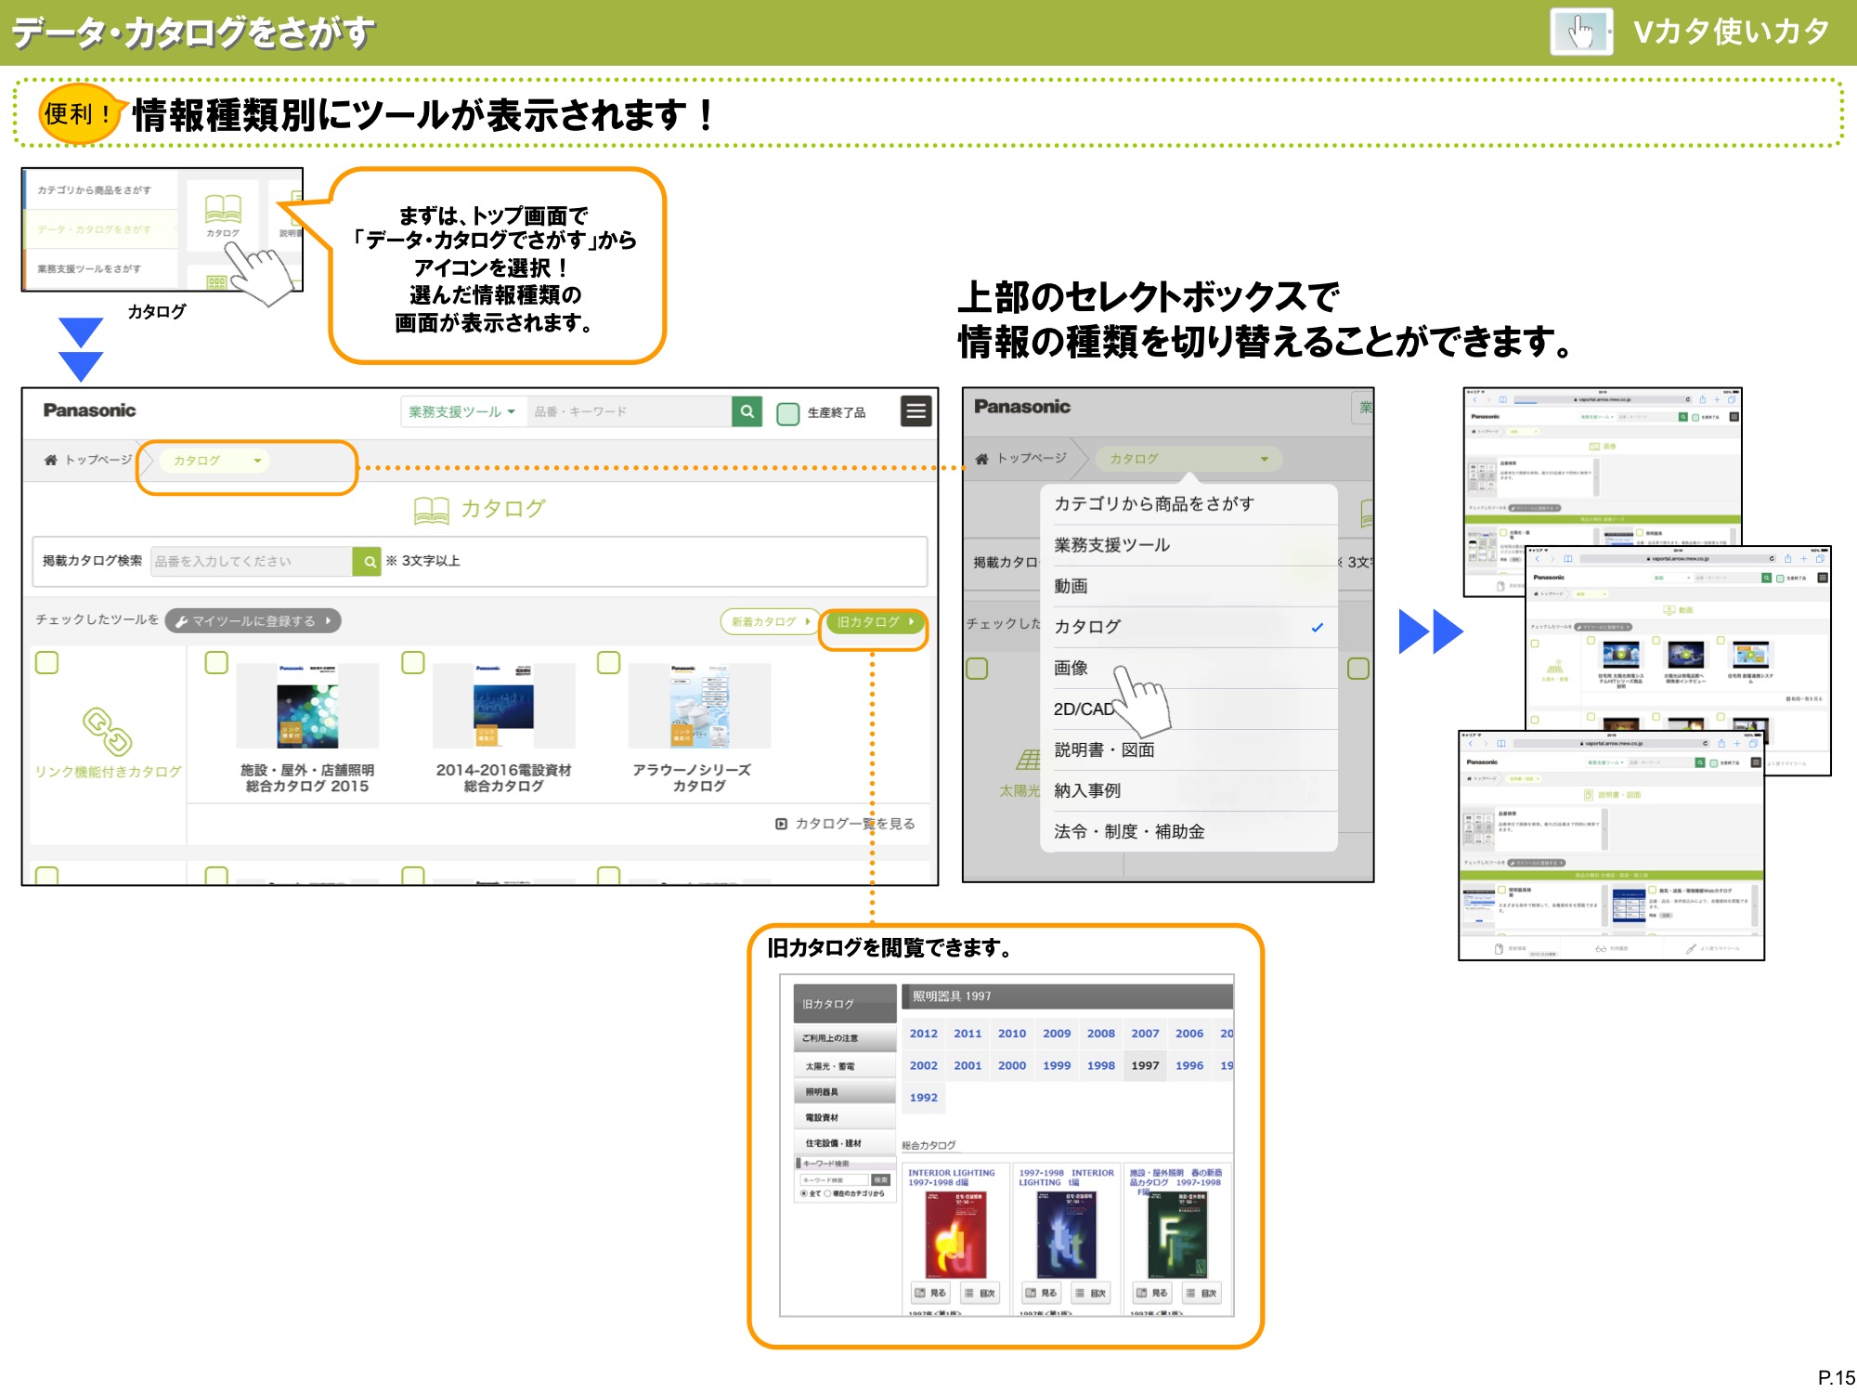Click the home icon beside トップページ
This screenshot has height=1393, width=1857.
tap(51, 460)
